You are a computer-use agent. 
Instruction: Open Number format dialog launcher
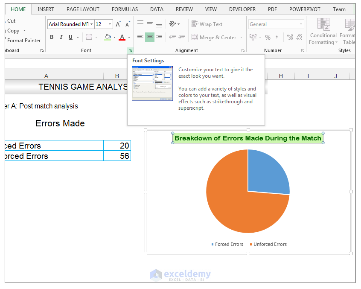click(303, 51)
